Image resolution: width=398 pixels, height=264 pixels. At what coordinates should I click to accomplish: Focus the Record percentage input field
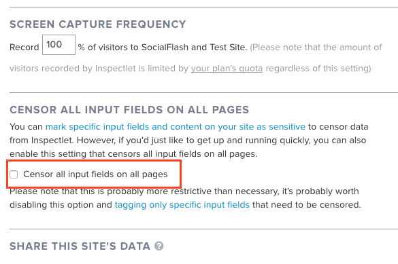pyautogui.click(x=59, y=45)
